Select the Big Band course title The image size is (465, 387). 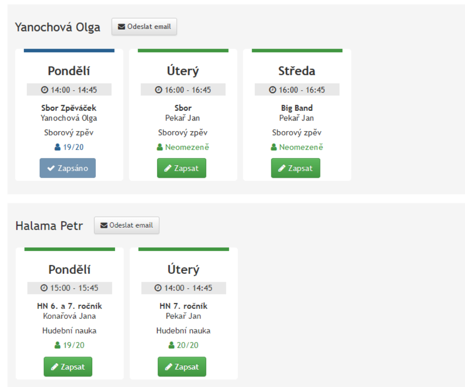[x=297, y=108]
